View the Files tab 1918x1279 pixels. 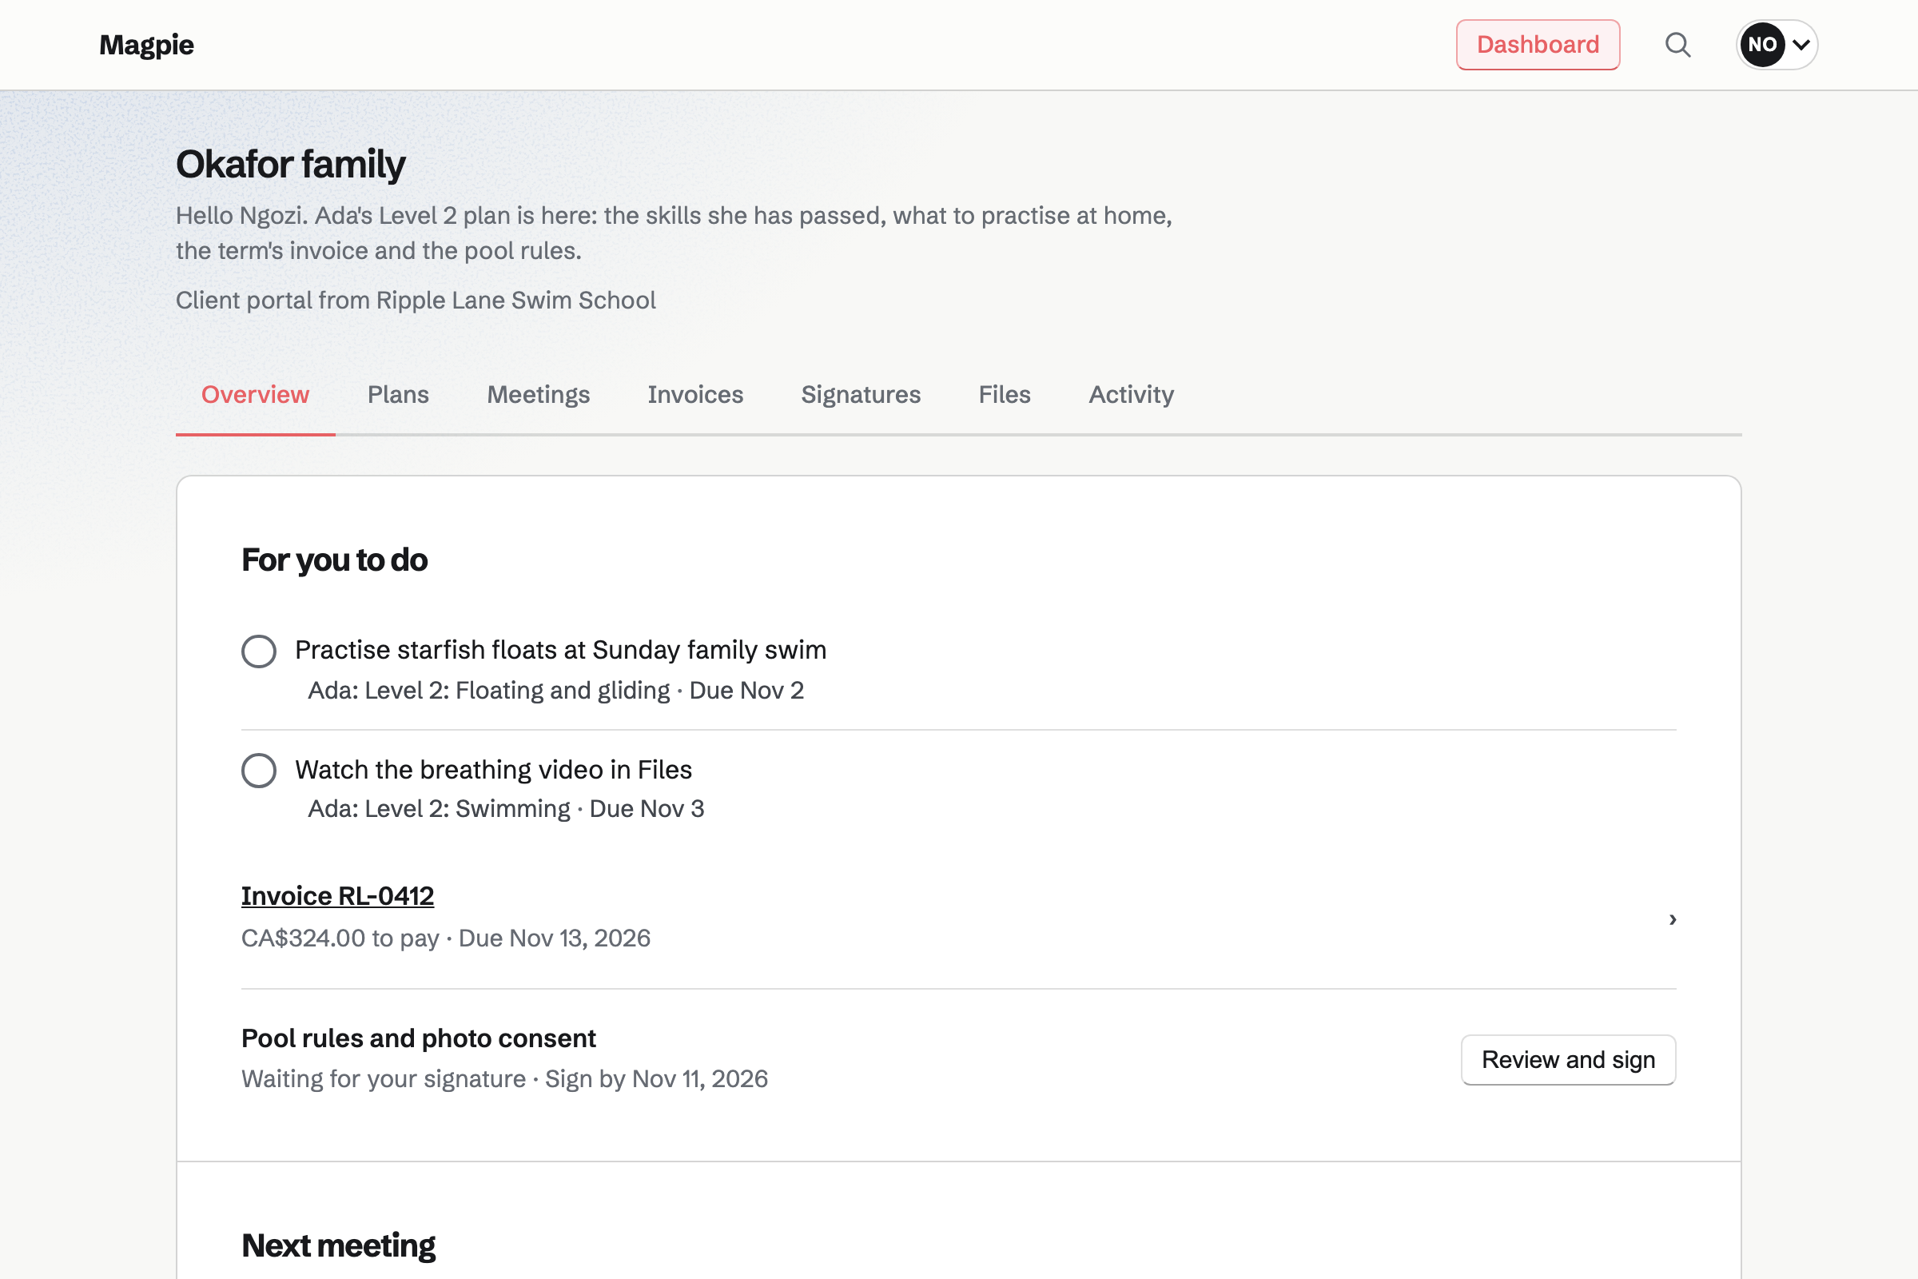1005,395
